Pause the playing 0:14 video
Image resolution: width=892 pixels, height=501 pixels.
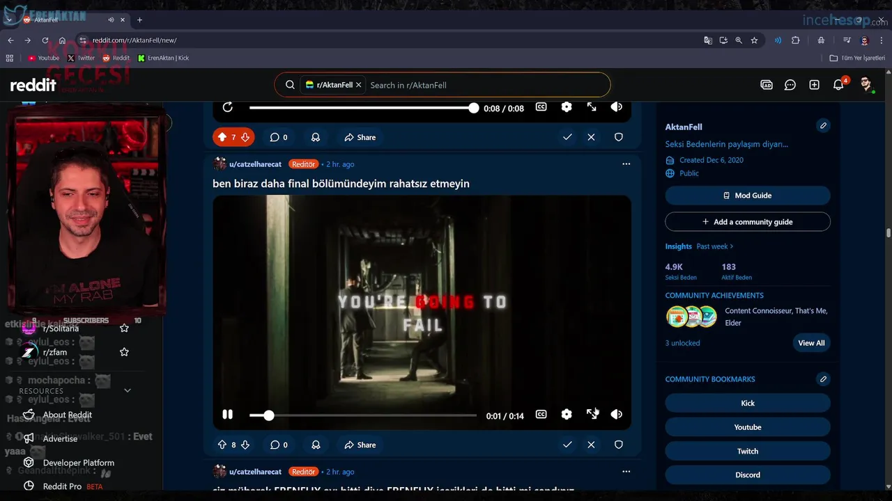coord(227,415)
